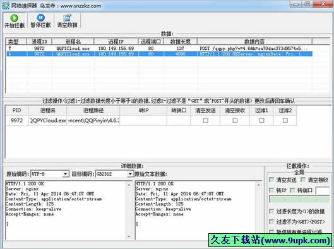Click inside the left decoded text pane
Viewport: 334px width, 249px height.
[x=66, y=211]
